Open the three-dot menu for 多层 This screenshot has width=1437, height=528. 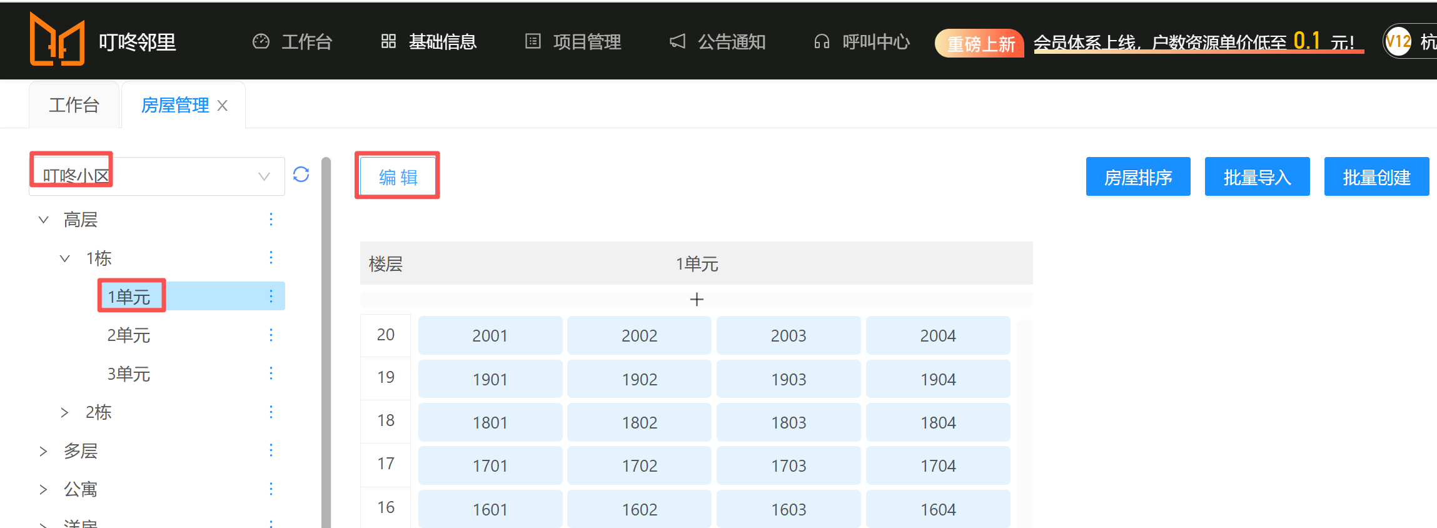271,450
